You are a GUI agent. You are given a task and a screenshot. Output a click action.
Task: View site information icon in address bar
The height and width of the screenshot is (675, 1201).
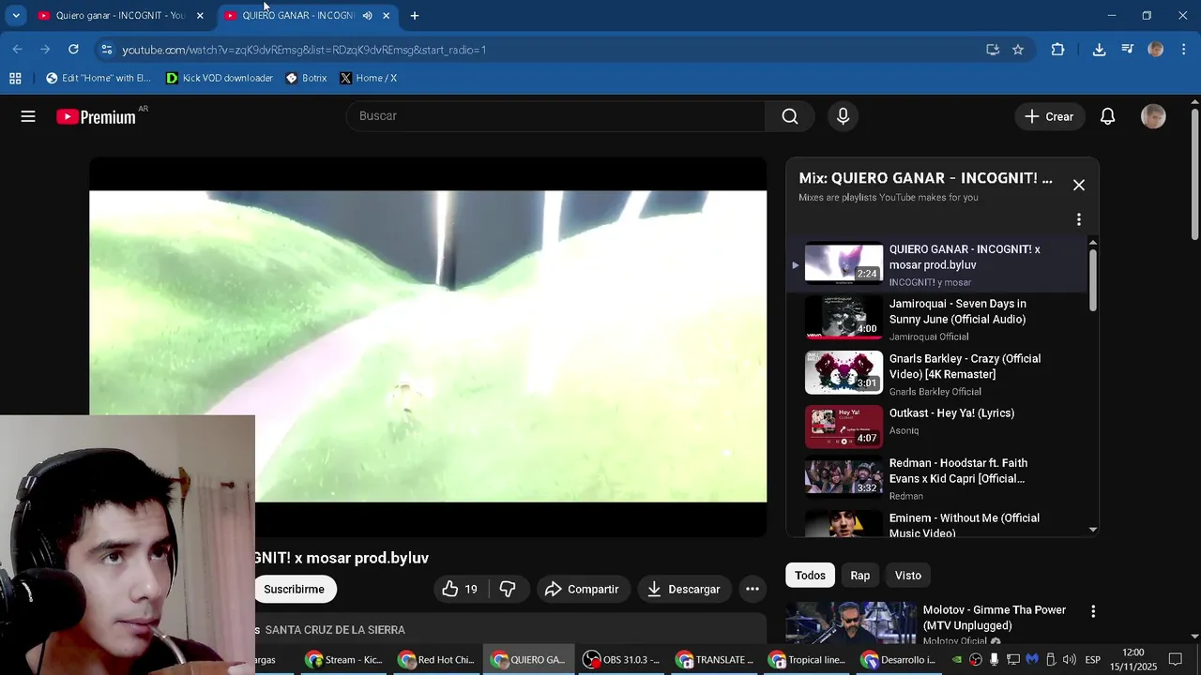coord(106,50)
